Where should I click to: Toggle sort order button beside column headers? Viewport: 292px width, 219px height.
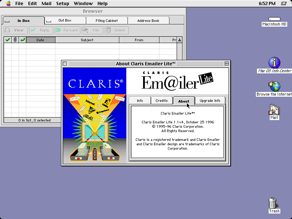pyautogui.click(x=180, y=40)
